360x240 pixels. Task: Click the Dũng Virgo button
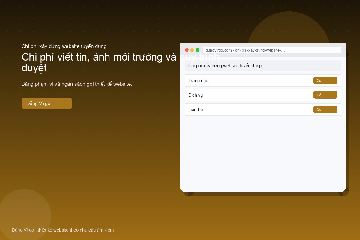pos(47,103)
